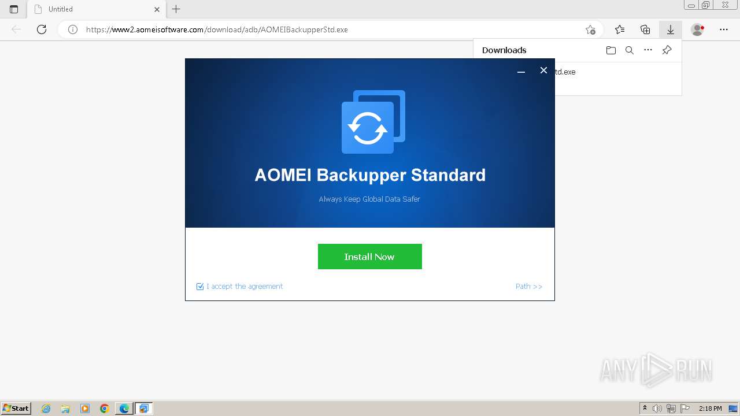Click the taskbar clock 2:18 PM
740x416 pixels.
[x=710, y=408]
